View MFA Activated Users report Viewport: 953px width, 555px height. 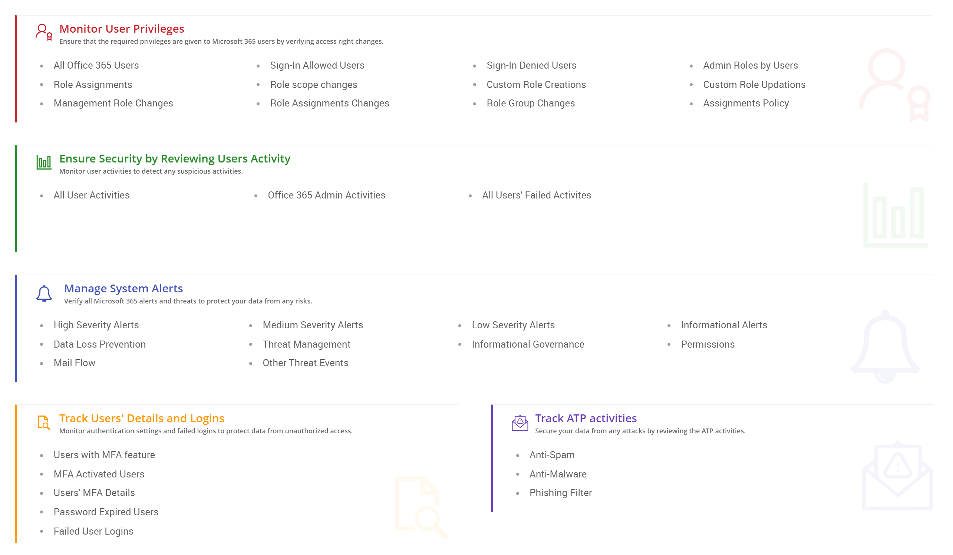(x=99, y=474)
